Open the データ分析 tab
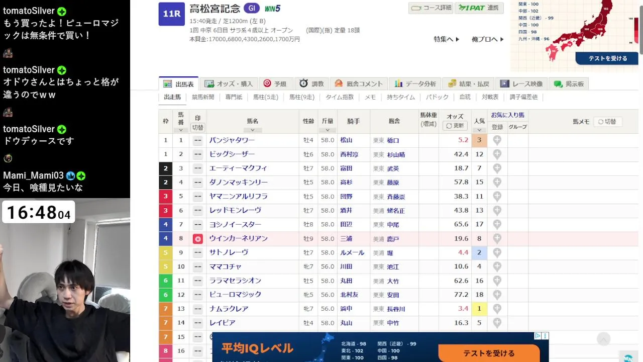The height and width of the screenshot is (362, 643). click(415, 83)
